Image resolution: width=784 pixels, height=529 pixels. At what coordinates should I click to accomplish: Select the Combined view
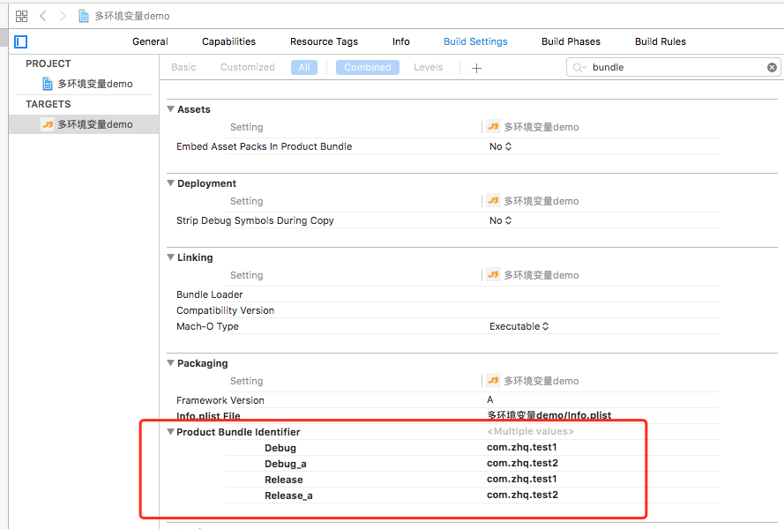[368, 67]
